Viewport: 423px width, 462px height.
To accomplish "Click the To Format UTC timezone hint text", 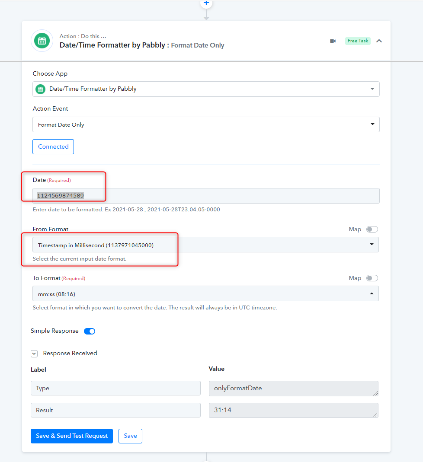I will [x=155, y=308].
